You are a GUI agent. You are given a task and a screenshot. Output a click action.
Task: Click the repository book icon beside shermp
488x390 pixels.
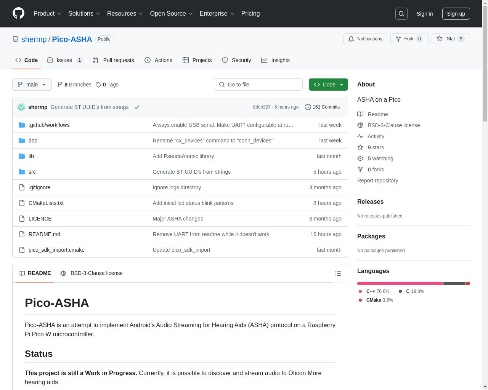click(15, 39)
